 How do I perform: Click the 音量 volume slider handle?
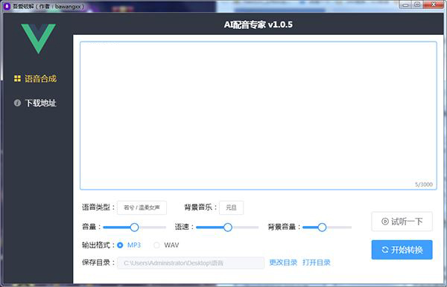[134, 228]
